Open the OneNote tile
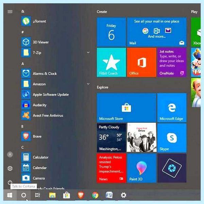 (x=172, y=62)
